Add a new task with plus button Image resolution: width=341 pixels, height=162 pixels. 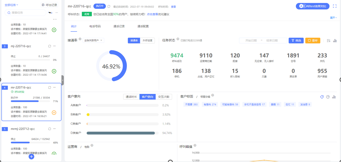coord(32,157)
